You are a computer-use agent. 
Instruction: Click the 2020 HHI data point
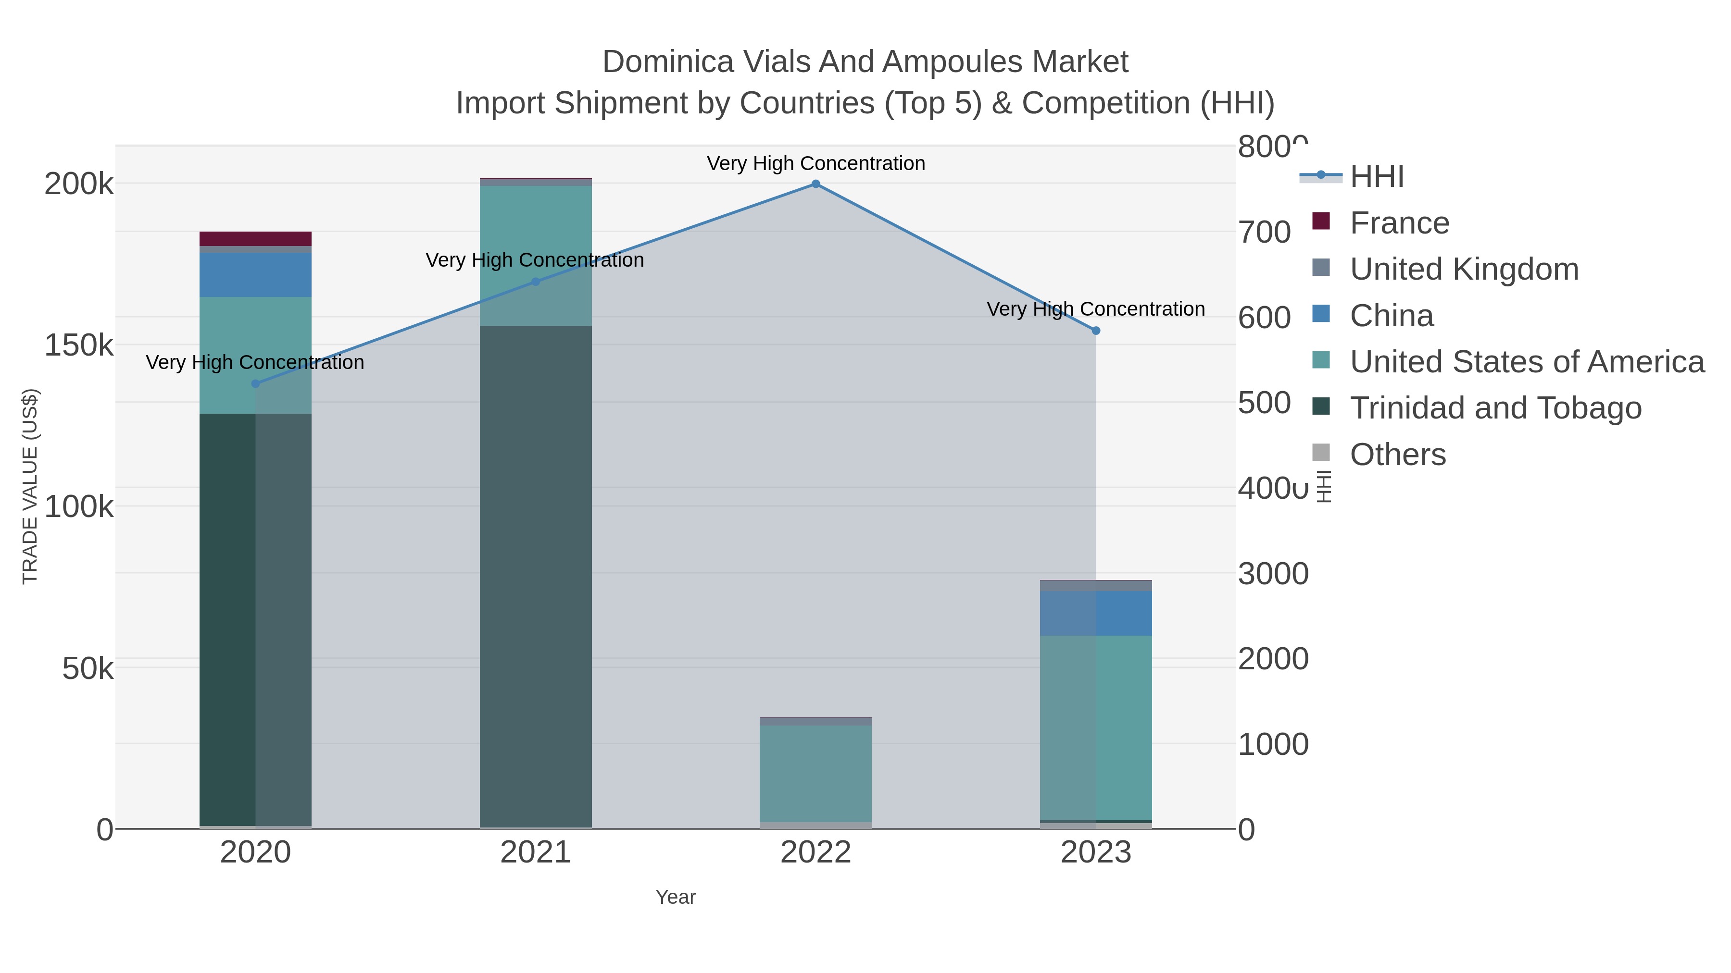[255, 384]
